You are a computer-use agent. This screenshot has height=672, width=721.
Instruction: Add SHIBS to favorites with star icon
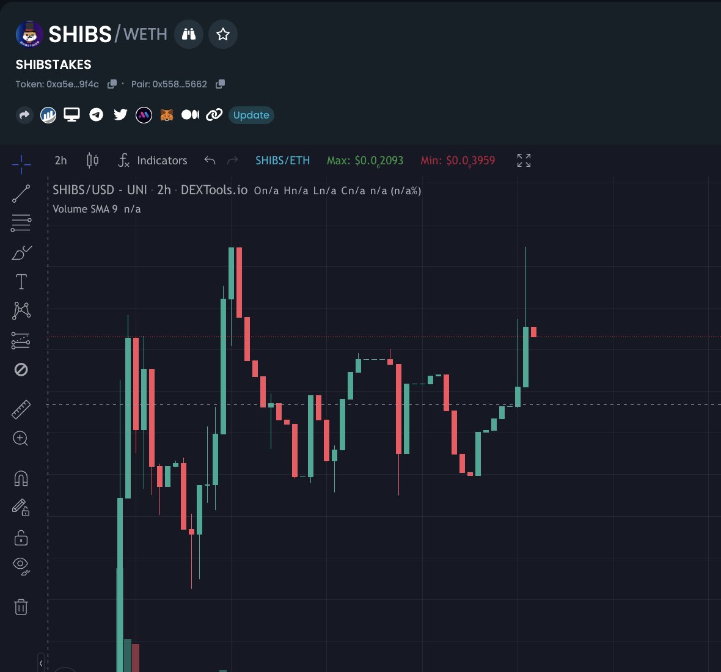point(223,34)
